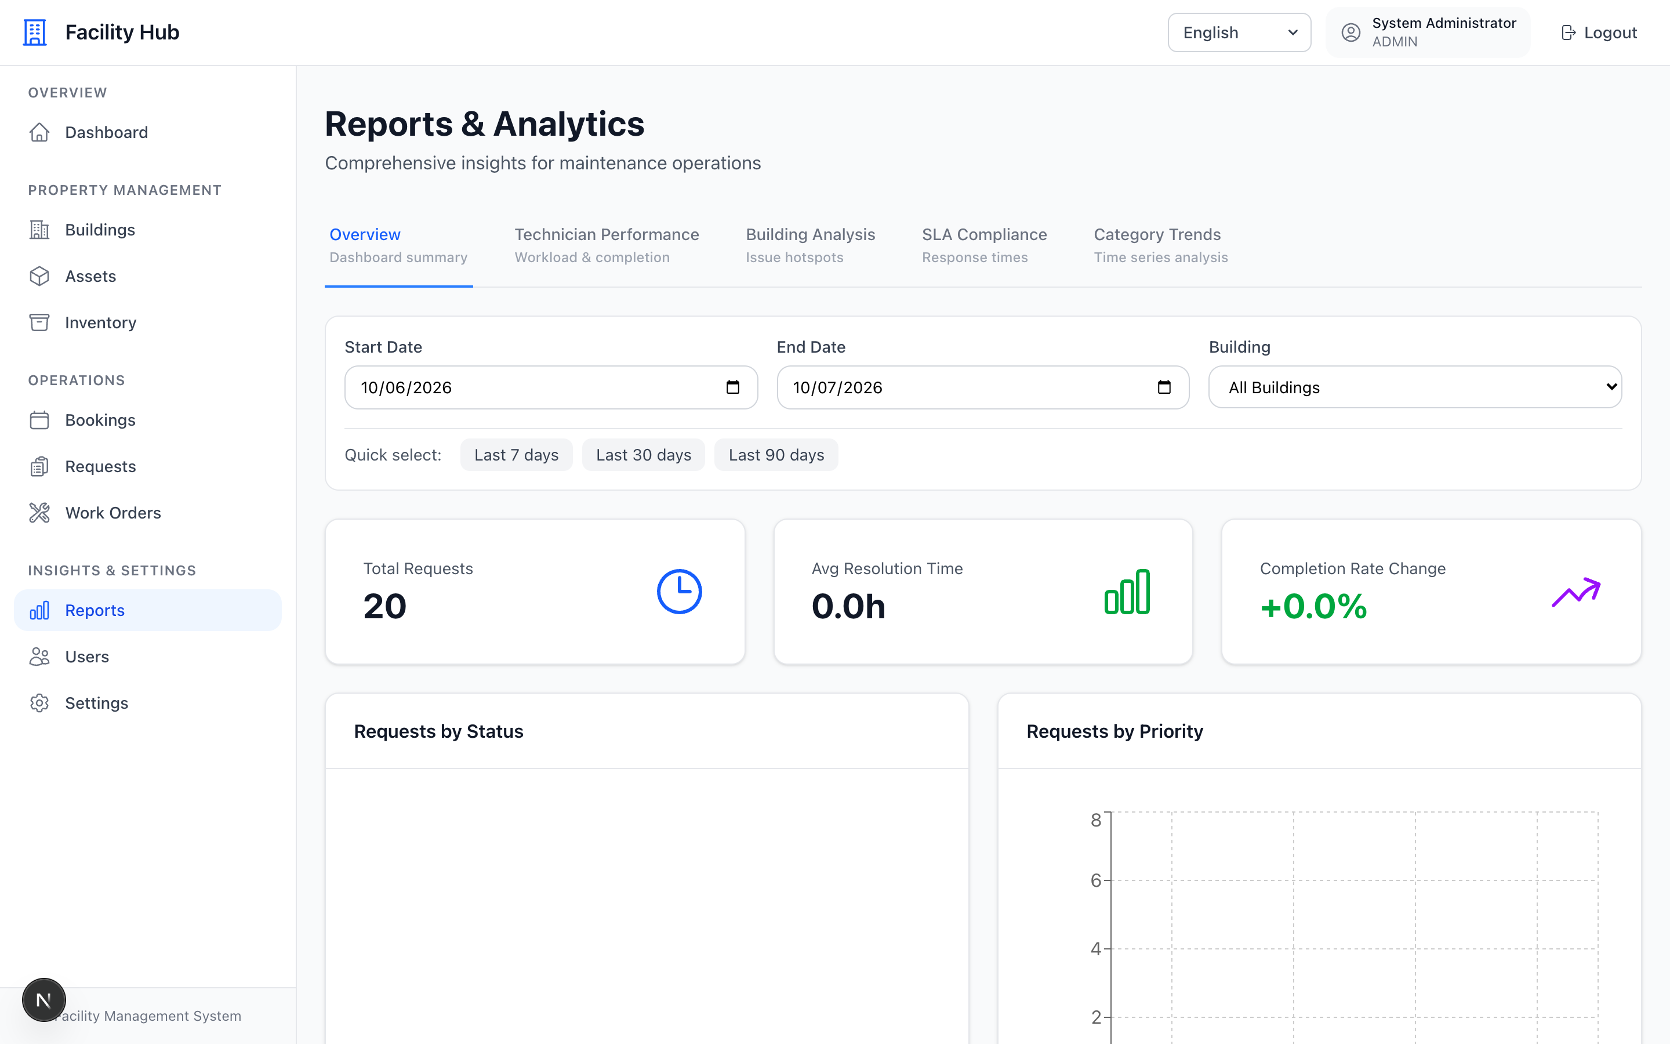Image resolution: width=1670 pixels, height=1044 pixels.
Task: Click the Buildings icon in sidebar
Action: coord(39,229)
